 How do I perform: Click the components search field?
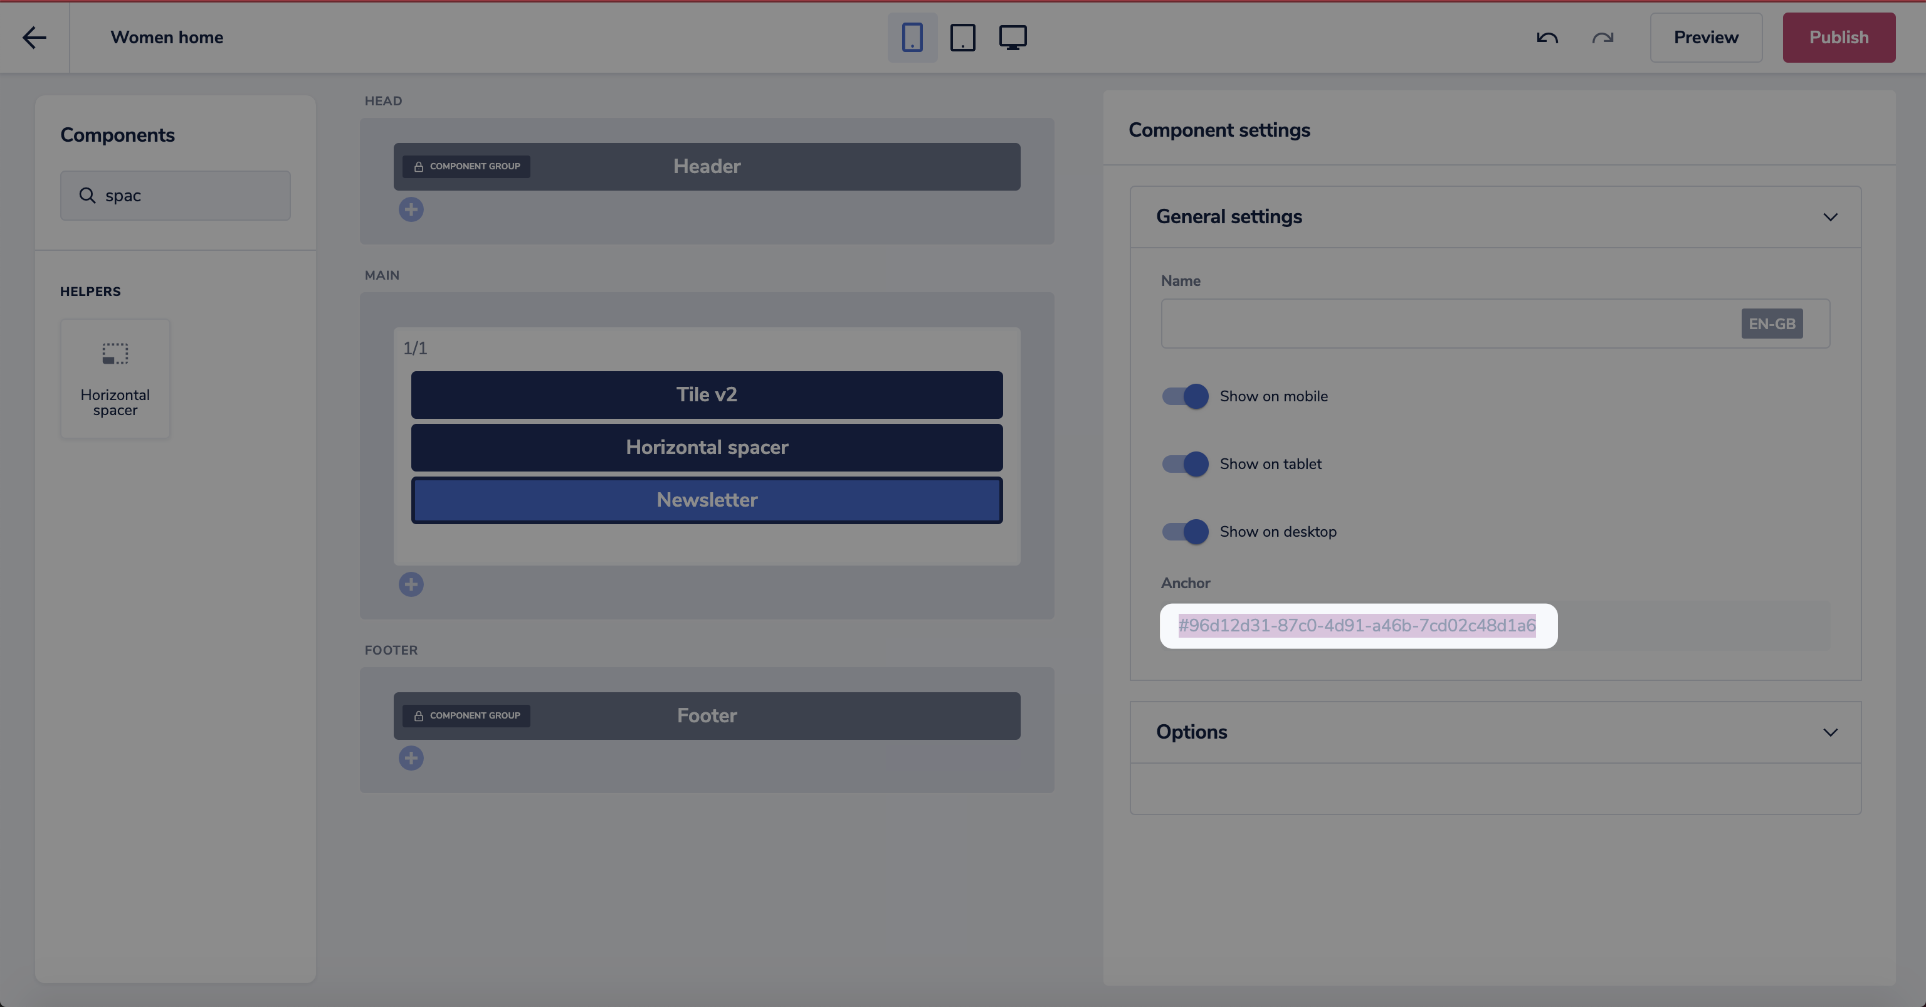tap(187, 196)
